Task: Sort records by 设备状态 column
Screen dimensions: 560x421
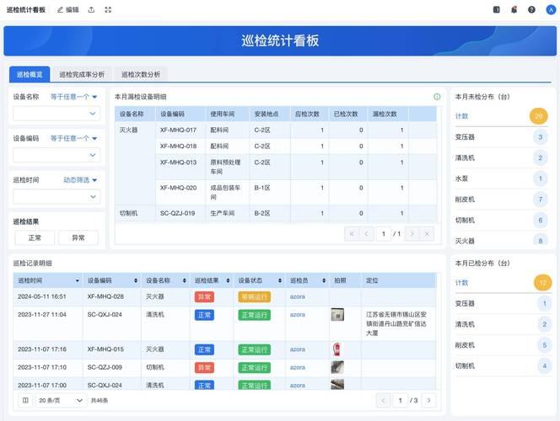Action: [x=280, y=280]
